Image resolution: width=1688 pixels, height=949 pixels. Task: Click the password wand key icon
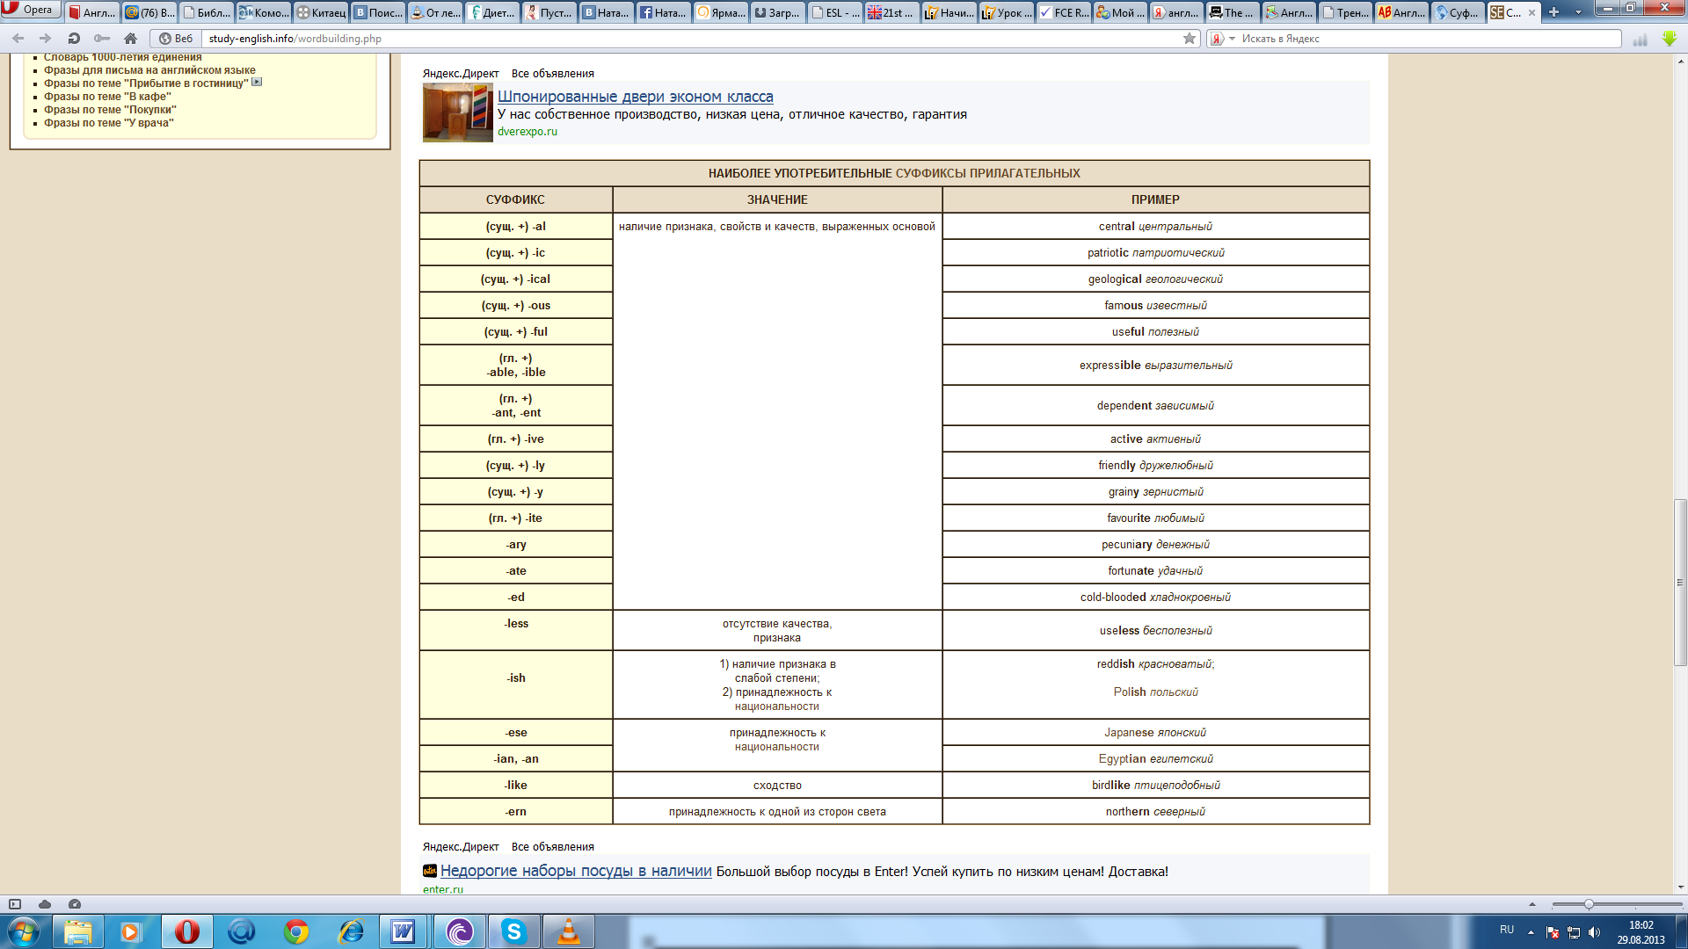(x=102, y=39)
